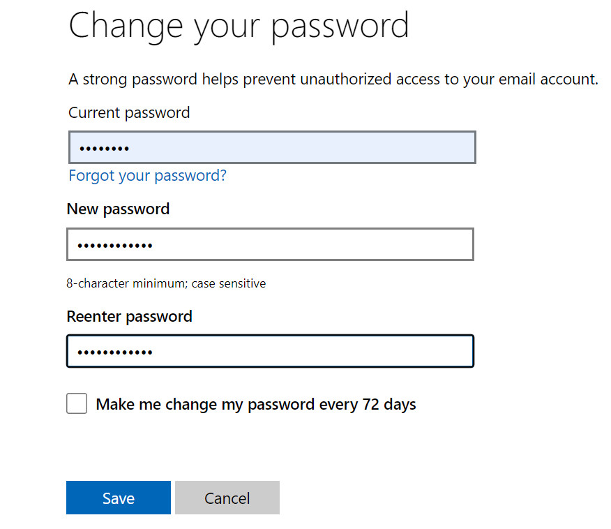The width and height of the screenshot is (611, 529).
Task: Cancel the password change
Action: [x=227, y=498]
